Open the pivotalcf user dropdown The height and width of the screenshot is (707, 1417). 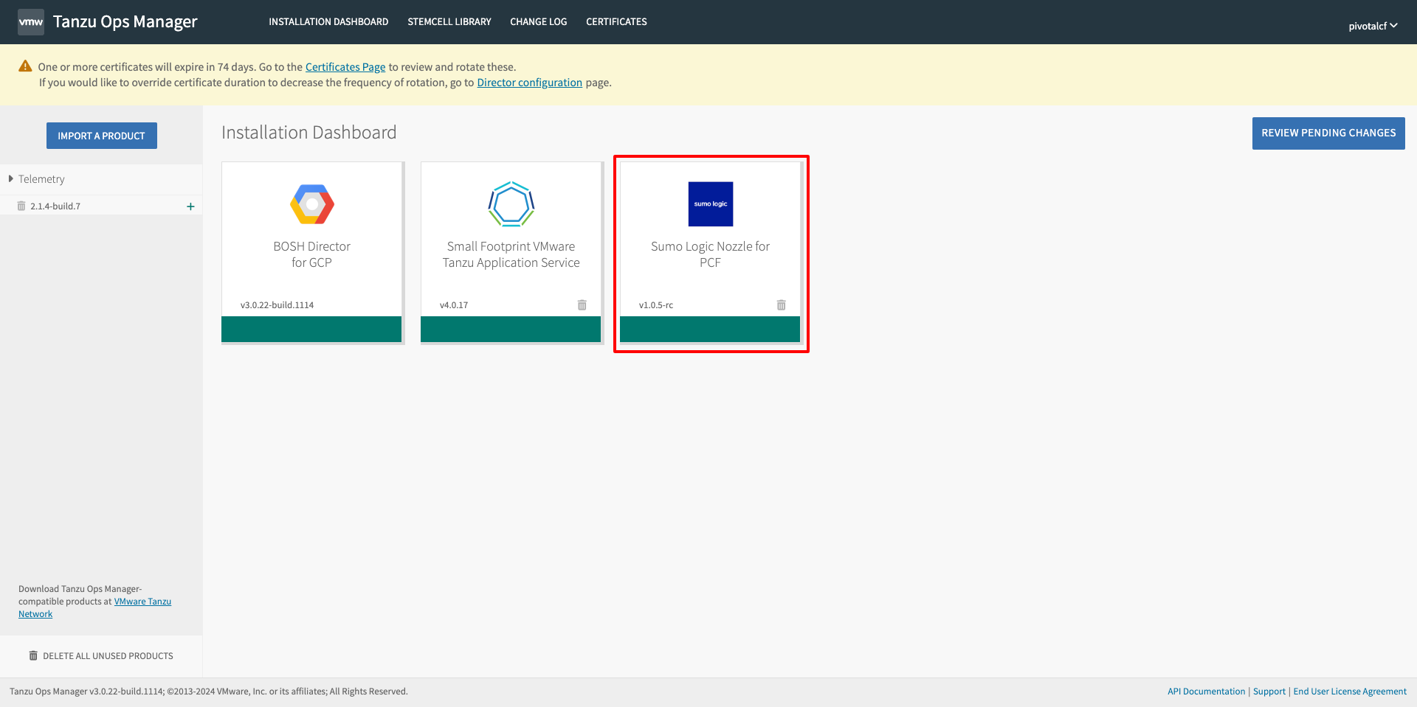click(1373, 26)
